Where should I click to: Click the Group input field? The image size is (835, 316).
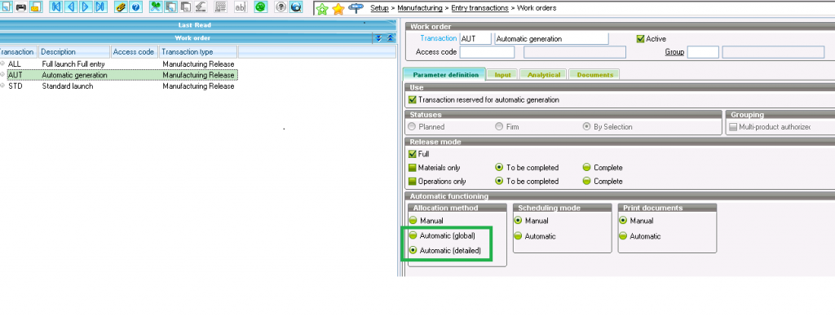tap(703, 52)
